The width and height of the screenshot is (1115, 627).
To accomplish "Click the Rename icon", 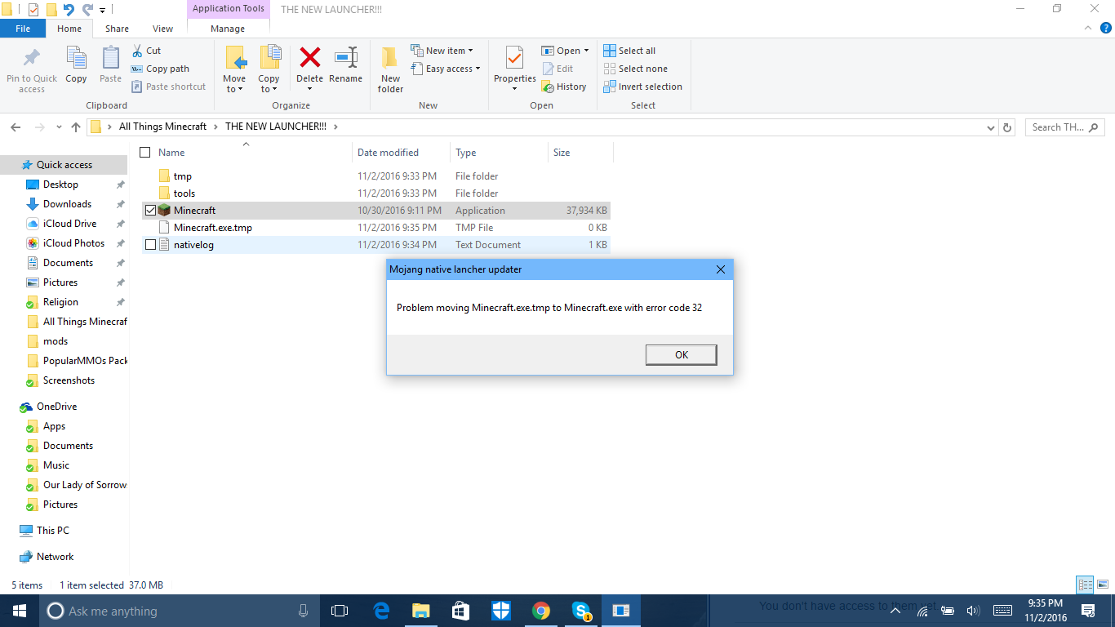I will click(x=346, y=57).
